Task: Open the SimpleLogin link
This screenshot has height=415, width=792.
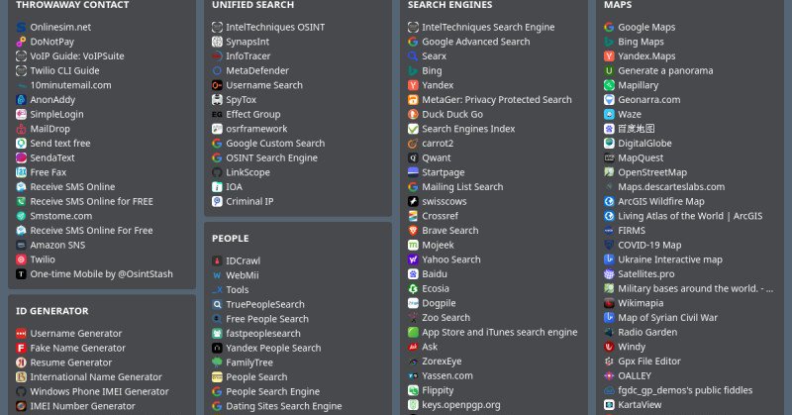Action: pos(57,115)
